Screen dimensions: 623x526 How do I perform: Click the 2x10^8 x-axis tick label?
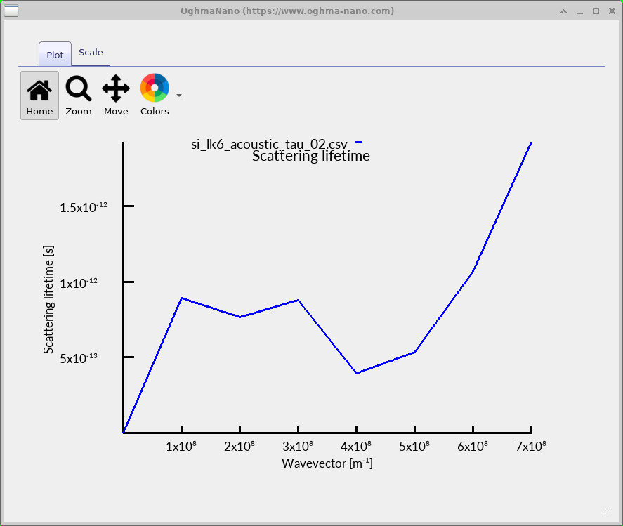(240, 446)
